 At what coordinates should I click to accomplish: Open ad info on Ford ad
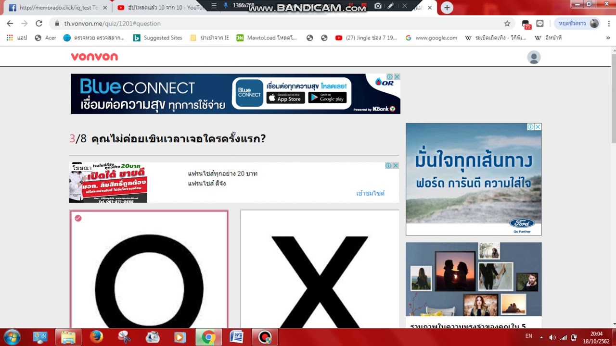point(530,127)
